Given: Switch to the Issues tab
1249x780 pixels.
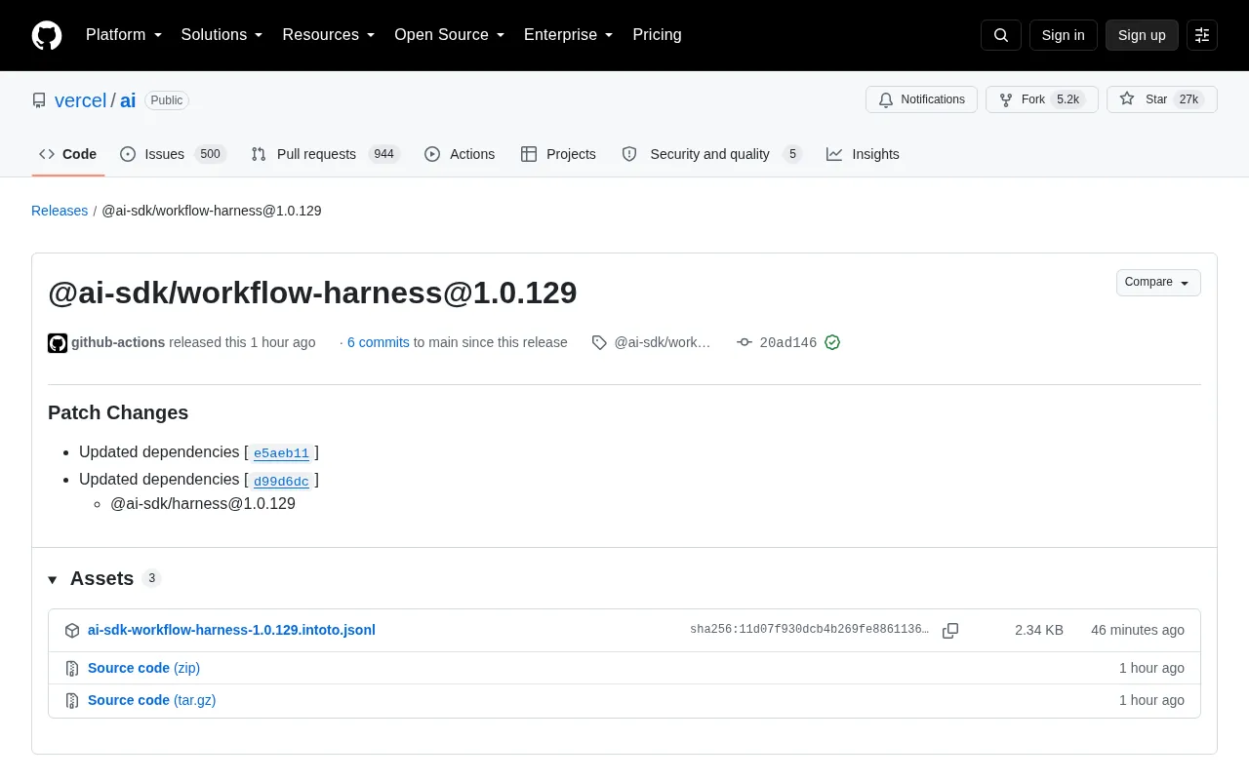Looking at the screenshot, I should [x=174, y=154].
